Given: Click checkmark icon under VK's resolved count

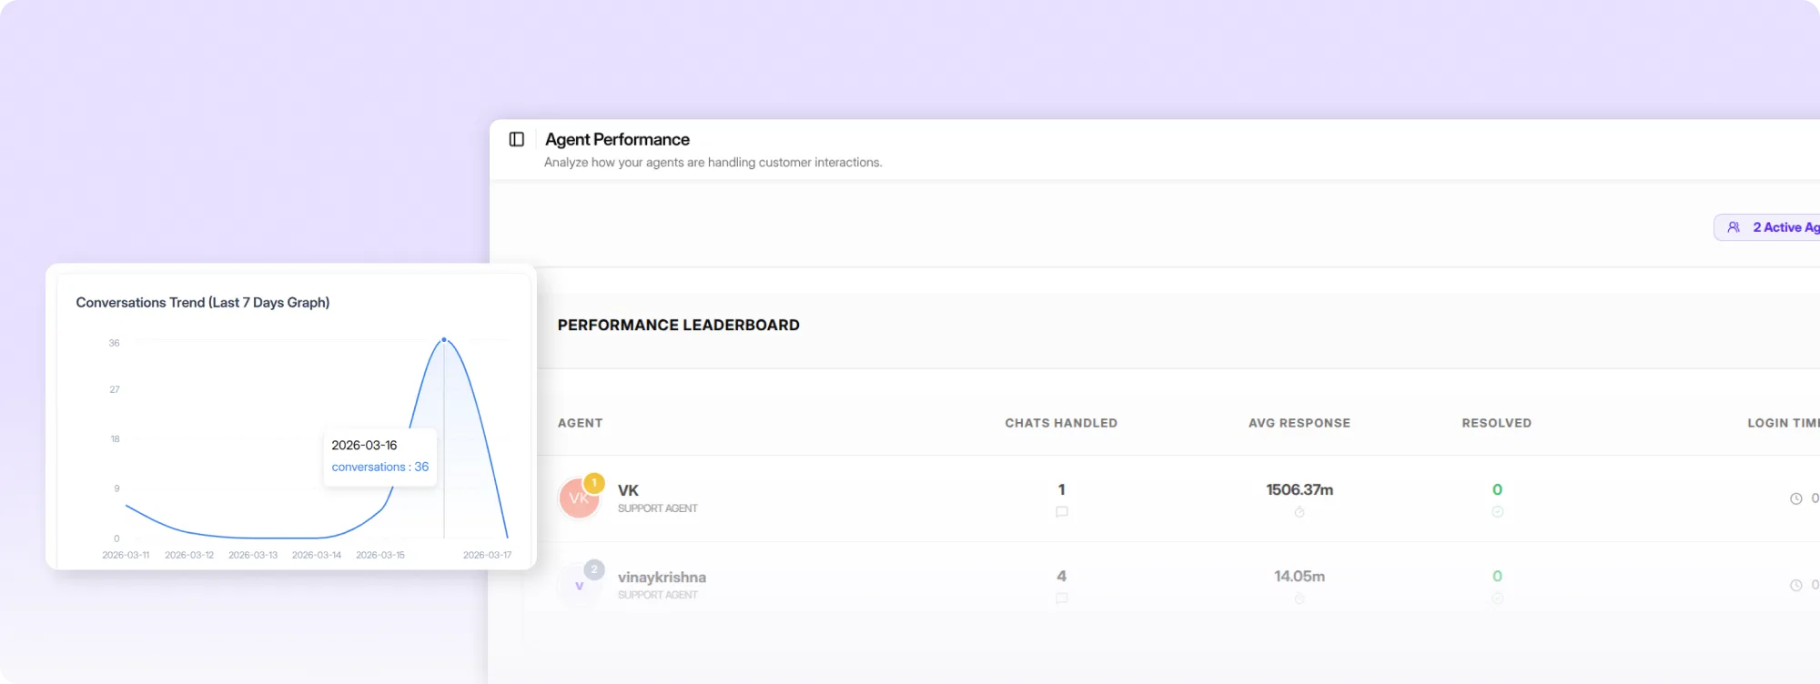Looking at the screenshot, I should click(x=1497, y=512).
